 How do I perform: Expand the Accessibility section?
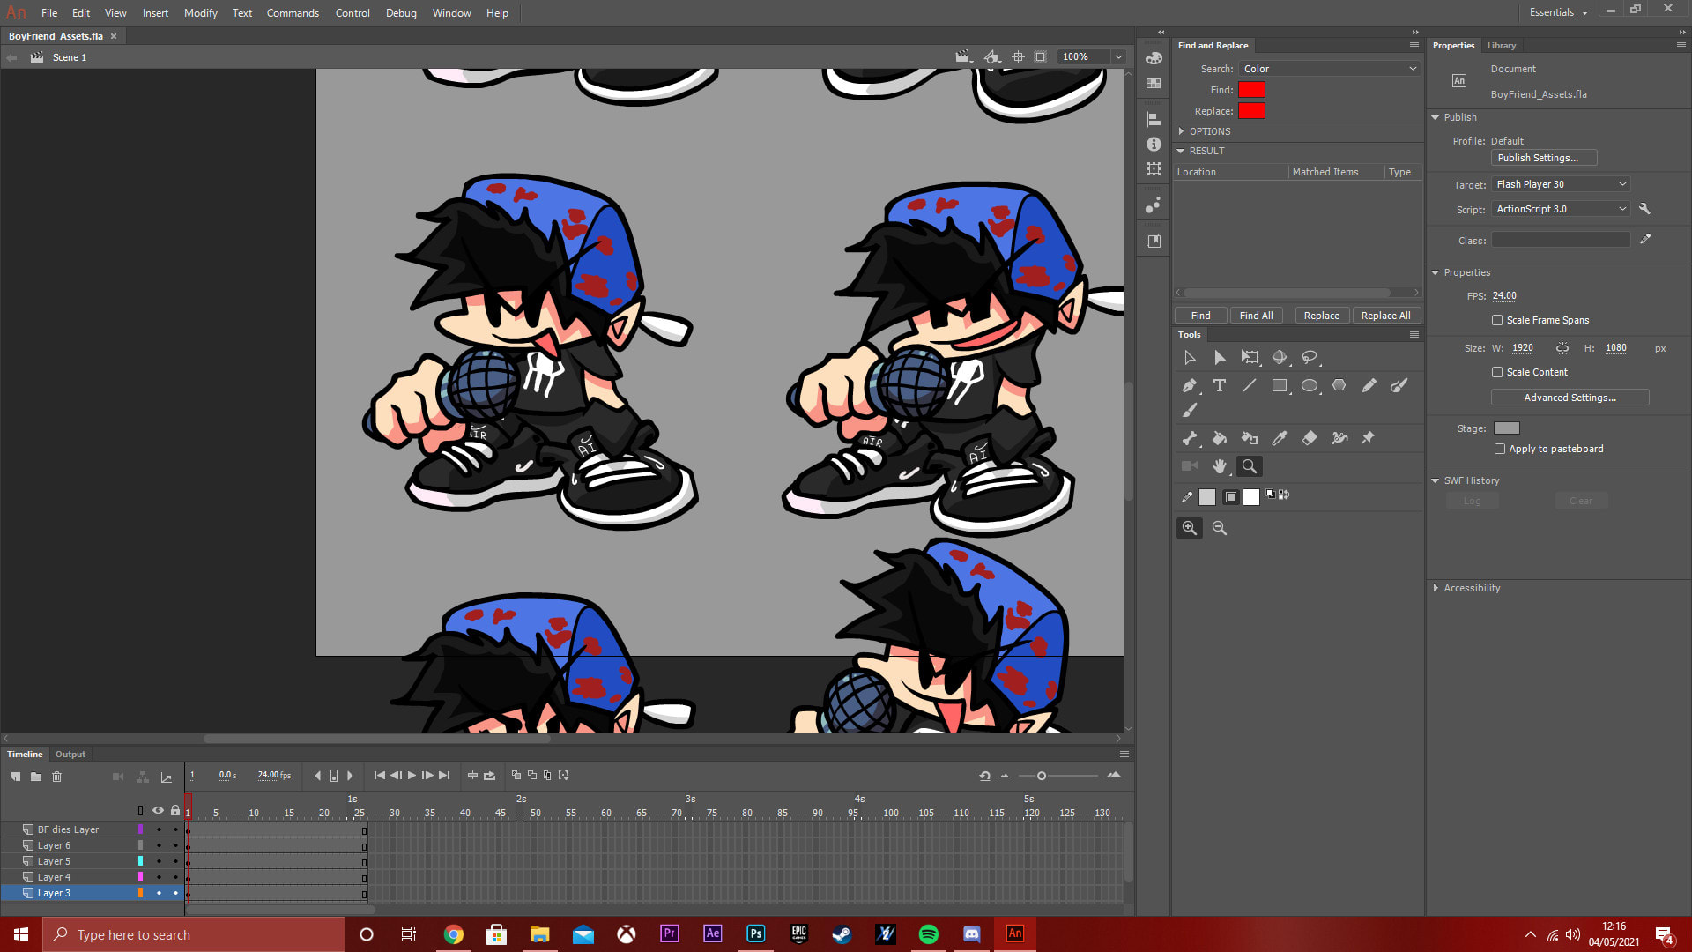pyautogui.click(x=1436, y=588)
